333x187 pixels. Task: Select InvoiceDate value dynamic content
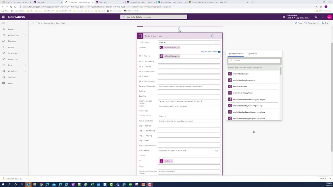(253, 86)
